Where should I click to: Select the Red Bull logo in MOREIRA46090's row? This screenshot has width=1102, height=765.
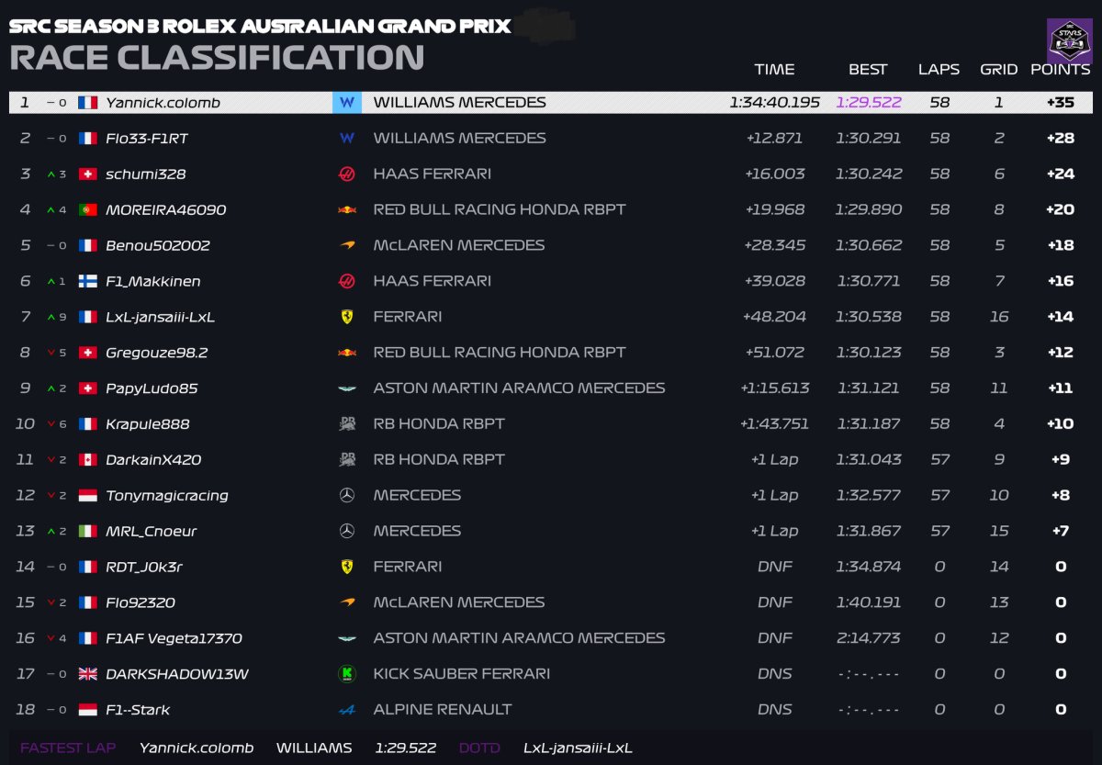pyautogui.click(x=346, y=209)
